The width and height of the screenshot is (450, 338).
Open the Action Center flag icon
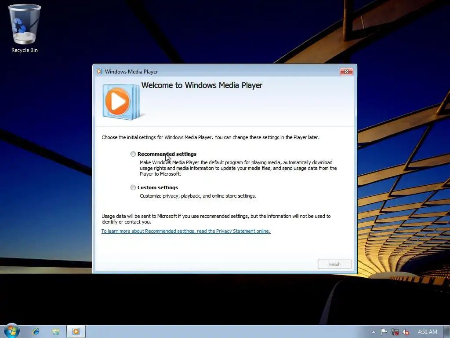click(x=384, y=332)
